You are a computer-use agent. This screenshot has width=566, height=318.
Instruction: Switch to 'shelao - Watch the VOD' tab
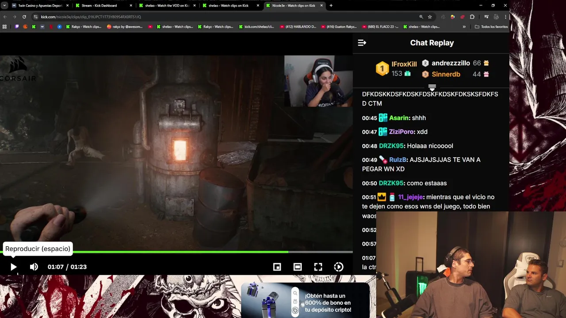(167, 5)
